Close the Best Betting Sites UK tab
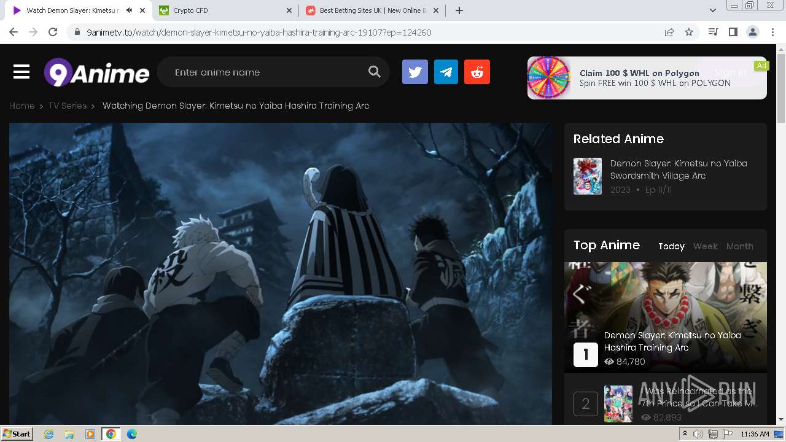 [437, 10]
